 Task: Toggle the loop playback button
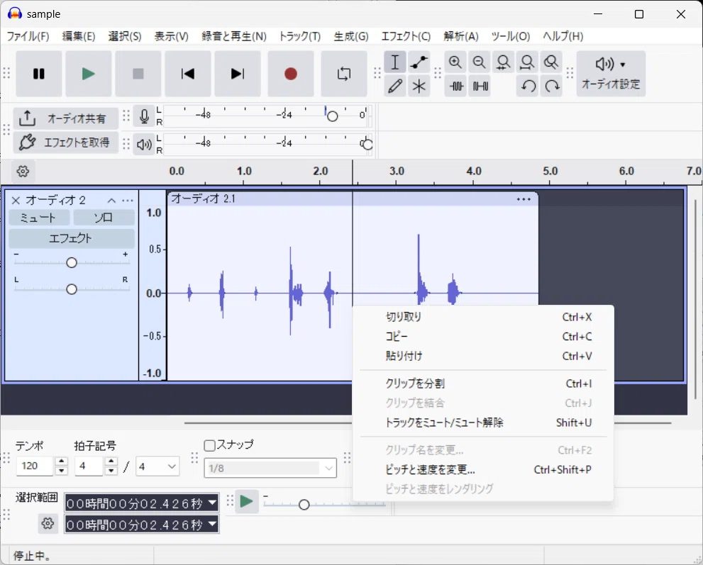click(344, 74)
